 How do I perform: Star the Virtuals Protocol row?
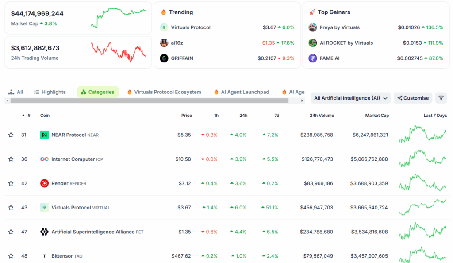tap(11, 207)
